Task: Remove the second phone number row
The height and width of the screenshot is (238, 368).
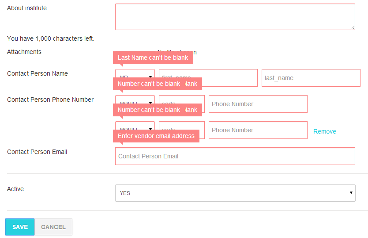Action: click(x=325, y=131)
